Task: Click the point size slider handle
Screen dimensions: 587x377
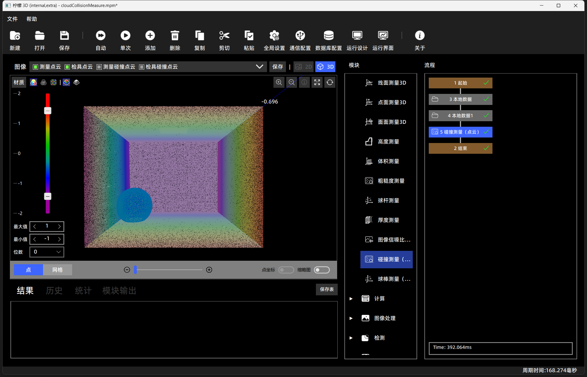Action: pos(135,270)
